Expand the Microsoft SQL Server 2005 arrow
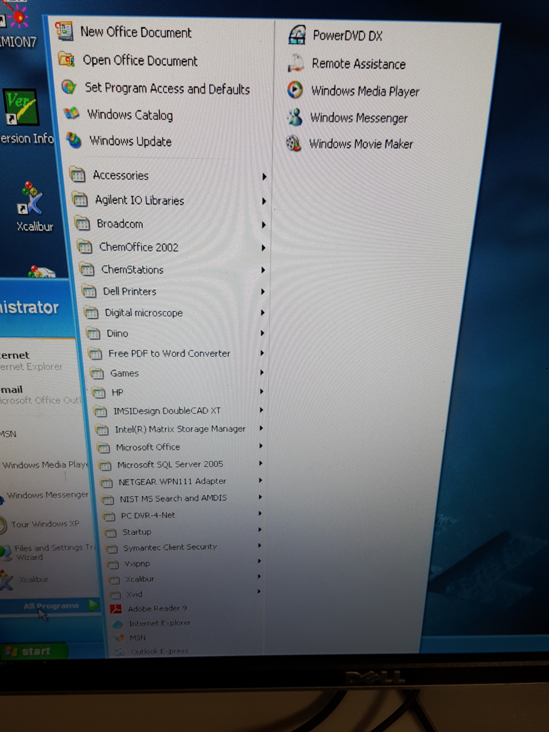 point(261,463)
